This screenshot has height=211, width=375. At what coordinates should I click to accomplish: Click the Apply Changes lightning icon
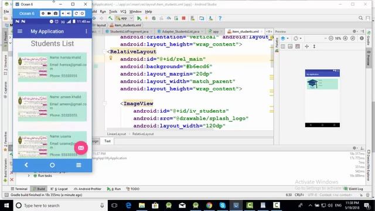click(x=146, y=18)
